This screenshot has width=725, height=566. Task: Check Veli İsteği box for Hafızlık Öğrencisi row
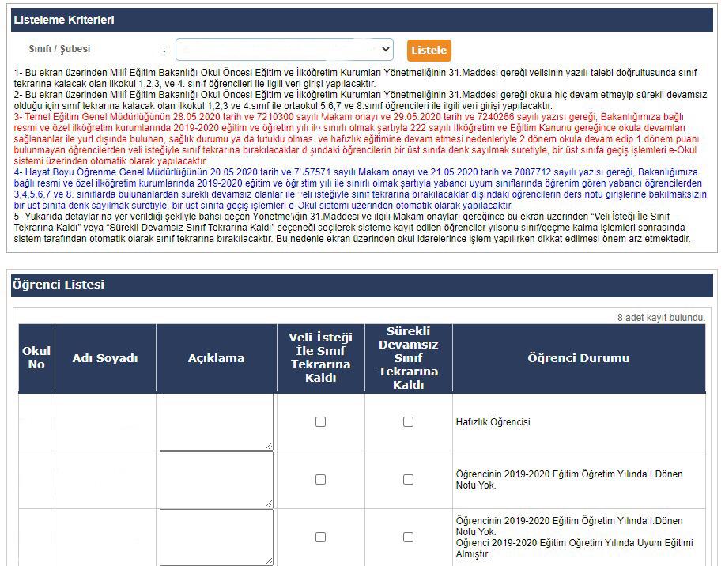320,422
